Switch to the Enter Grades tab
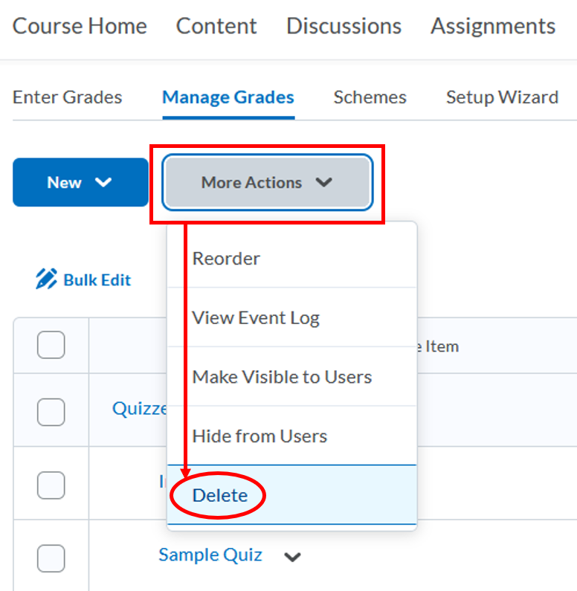 coord(68,97)
